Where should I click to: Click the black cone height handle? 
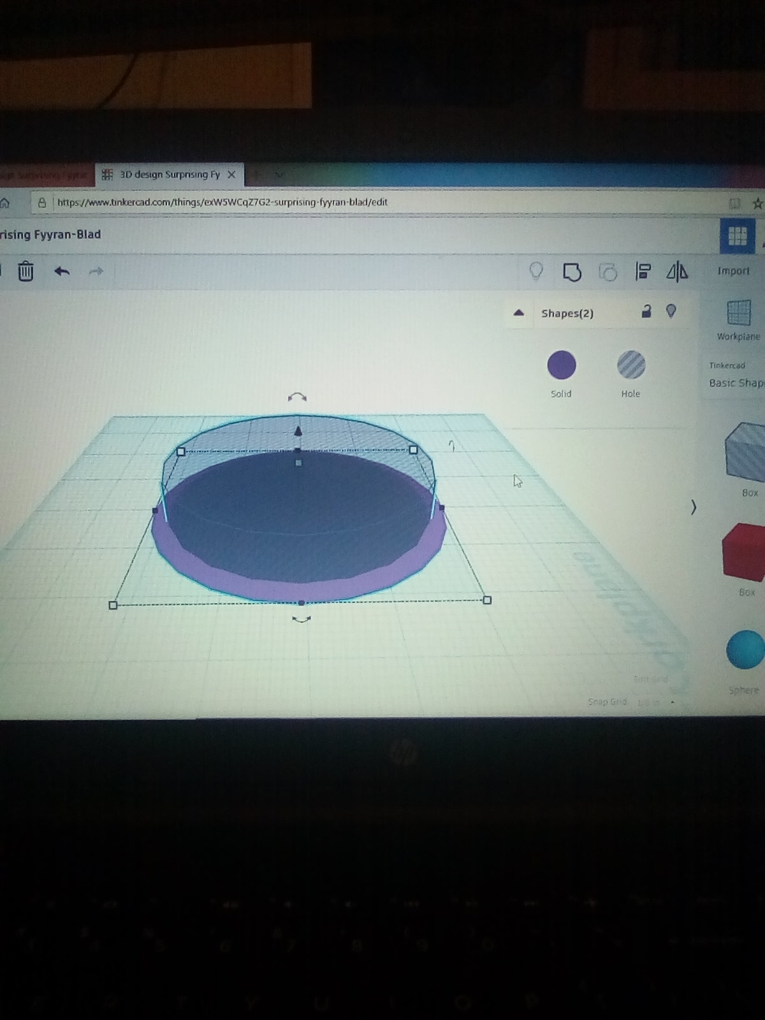tap(298, 431)
